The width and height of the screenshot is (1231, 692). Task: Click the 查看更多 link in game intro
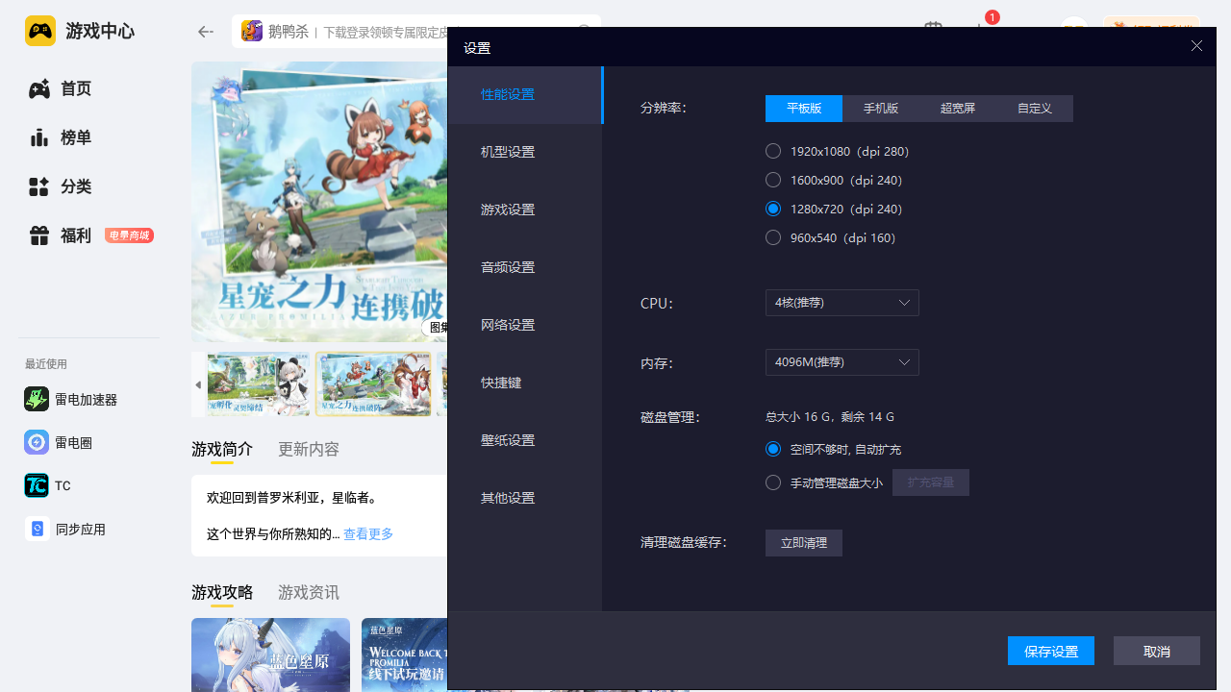point(368,534)
